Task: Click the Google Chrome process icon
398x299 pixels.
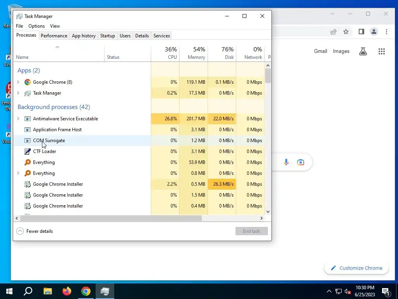Action: pos(28,82)
